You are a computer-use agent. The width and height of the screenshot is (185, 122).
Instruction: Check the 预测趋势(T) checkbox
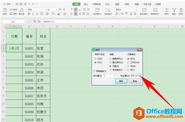(x=94, y=71)
